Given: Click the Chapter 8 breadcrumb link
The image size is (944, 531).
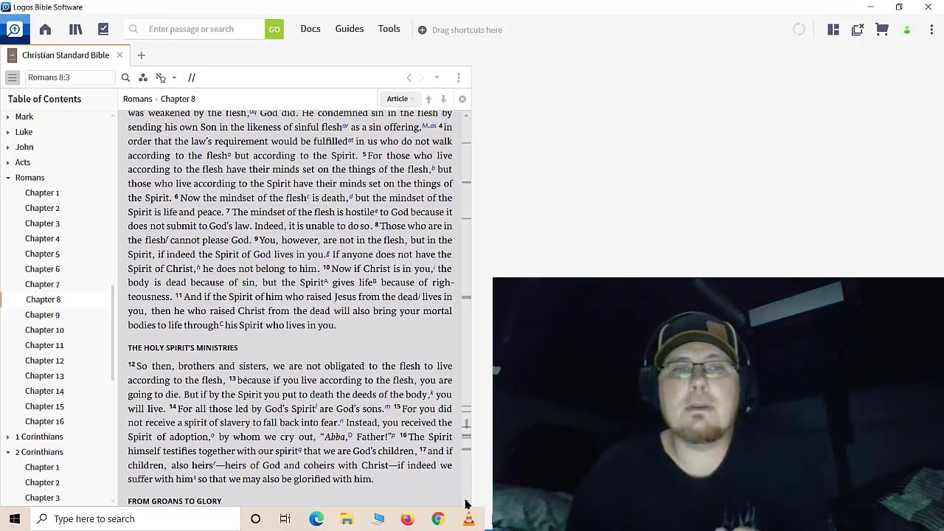Looking at the screenshot, I should (x=178, y=99).
